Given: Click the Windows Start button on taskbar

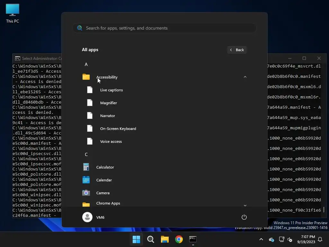Looking at the screenshot, I should click(x=136, y=239).
